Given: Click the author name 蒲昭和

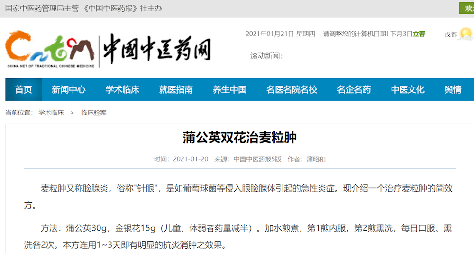Looking at the screenshot, I should (x=316, y=159).
